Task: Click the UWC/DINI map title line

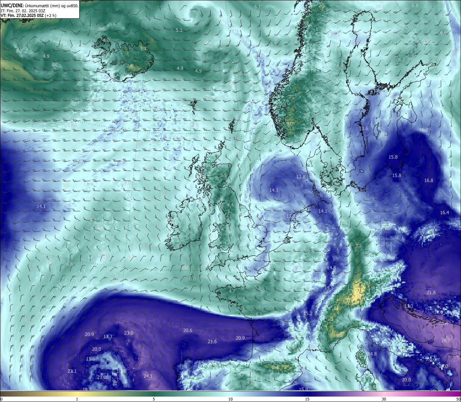Action: [x=40, y=5]
